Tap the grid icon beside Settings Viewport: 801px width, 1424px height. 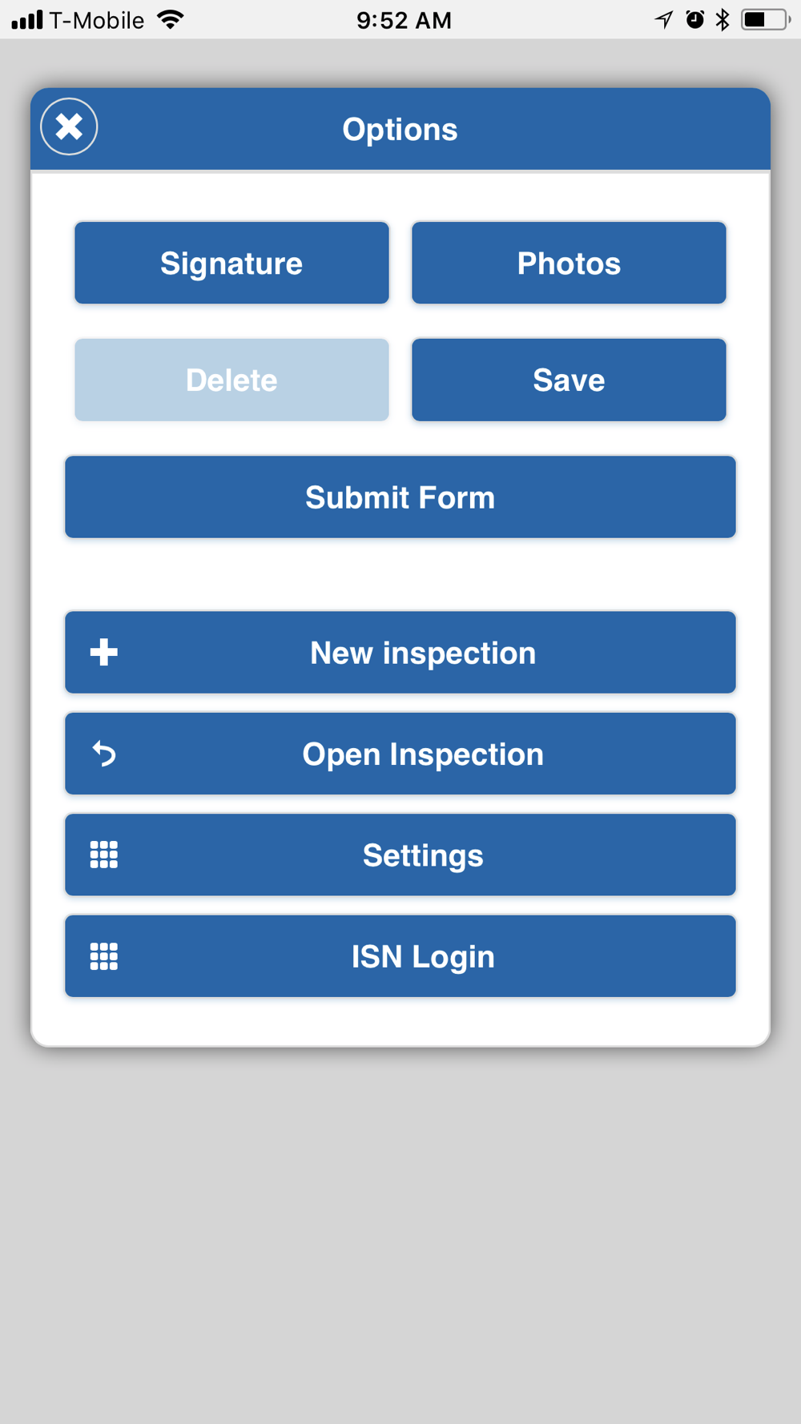104,855
